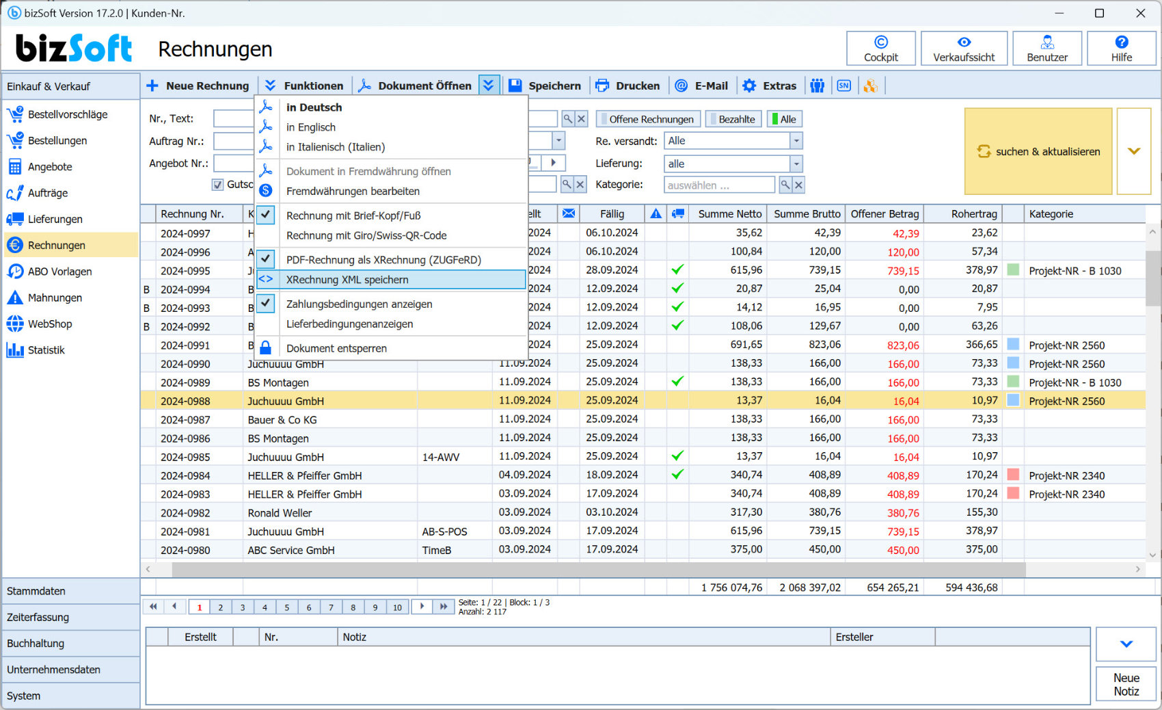Open Unternehmensdaten section
The width and height of the screenshot is (1162, 710).
pyautogui.click(x=71, y=670)
